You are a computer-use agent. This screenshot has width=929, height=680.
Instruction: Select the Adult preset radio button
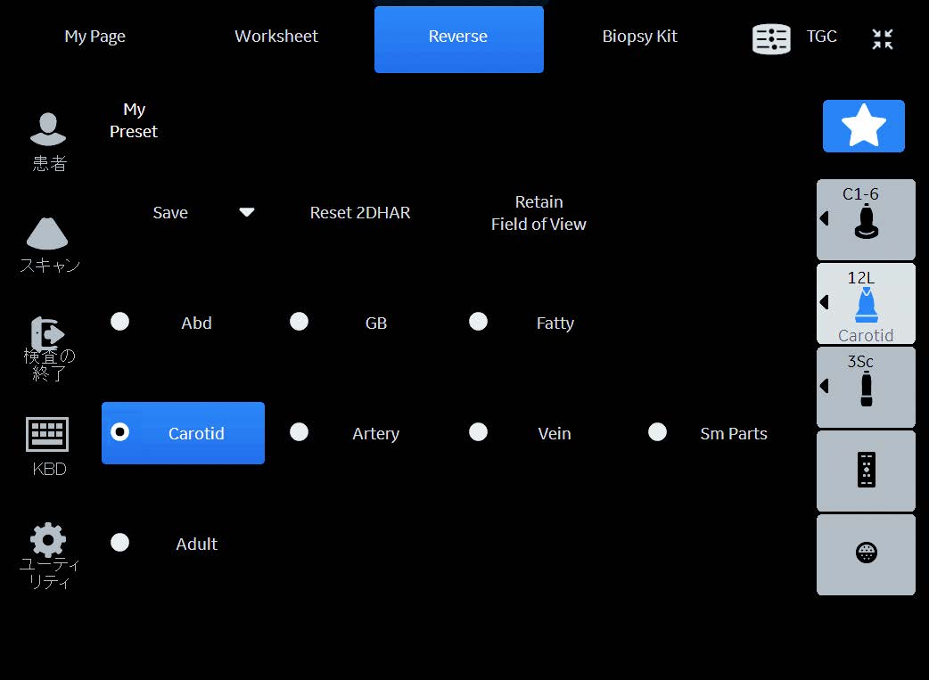point(120,543)
